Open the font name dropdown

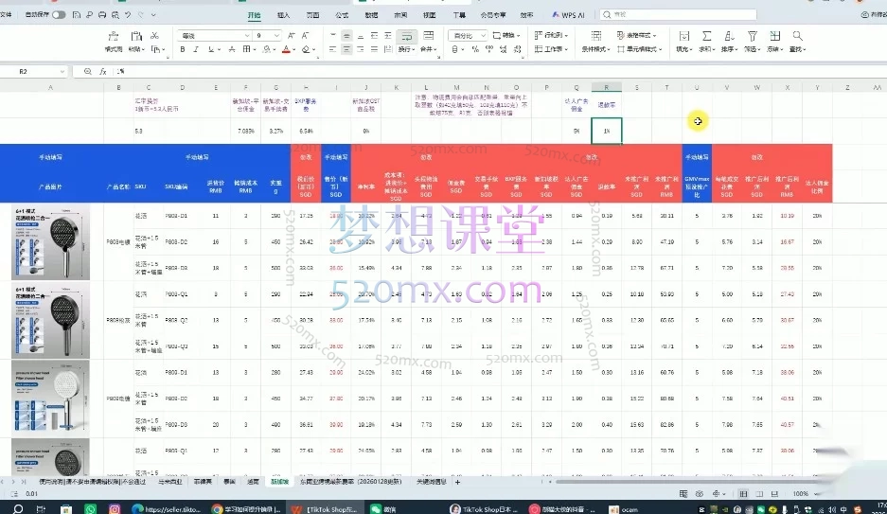[247, 36]
